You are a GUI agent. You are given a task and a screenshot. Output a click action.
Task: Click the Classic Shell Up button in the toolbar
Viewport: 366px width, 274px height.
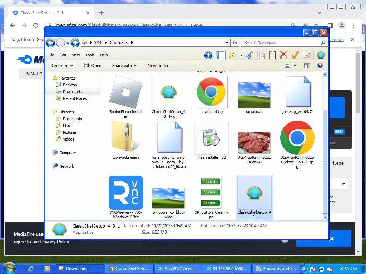[208, 55]
